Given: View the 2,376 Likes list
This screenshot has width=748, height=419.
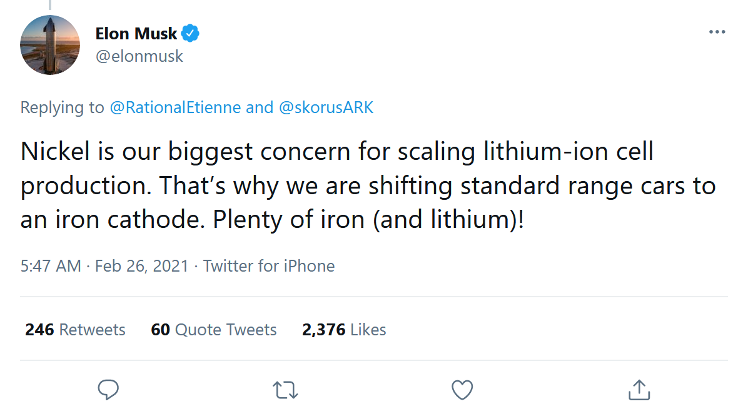Looking at the screenshot, I should point(344,330).
